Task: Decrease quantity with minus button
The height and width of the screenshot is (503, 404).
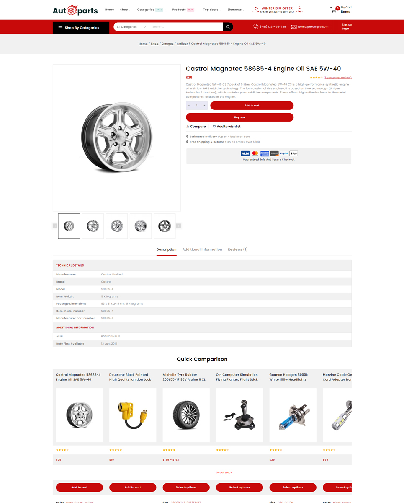Action: coord(189,106)
